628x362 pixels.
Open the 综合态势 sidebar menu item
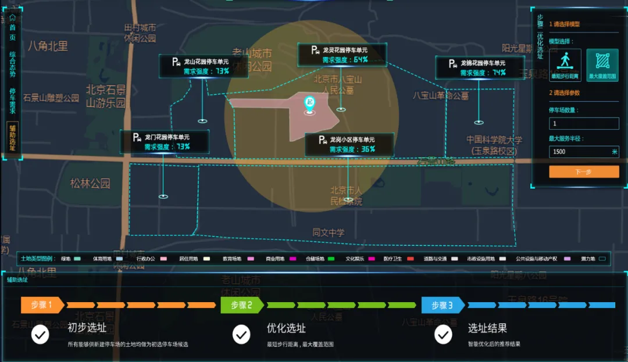coord(12,63)
